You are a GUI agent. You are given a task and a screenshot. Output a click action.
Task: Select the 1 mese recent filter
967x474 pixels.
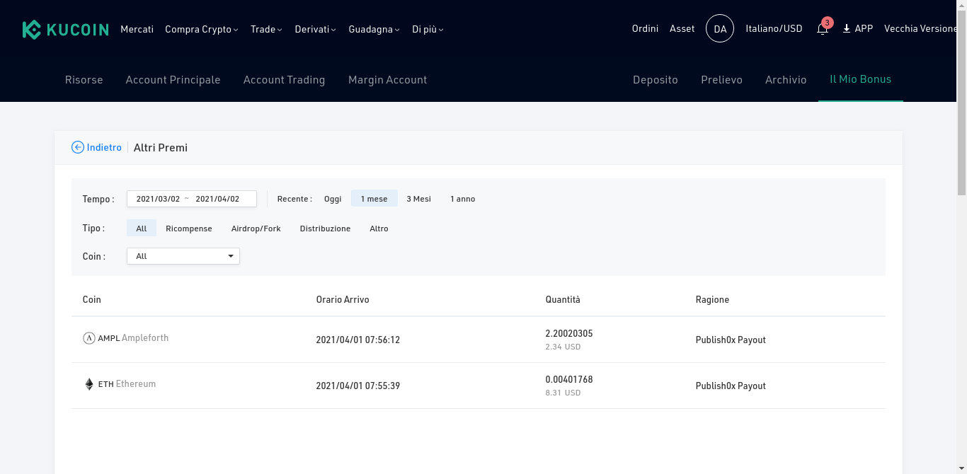click(x=374, y=199)
